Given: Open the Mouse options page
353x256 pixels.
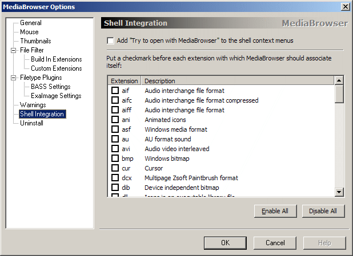Looking at the screenshot, I should pyautogui.click(x=29, y=32).
